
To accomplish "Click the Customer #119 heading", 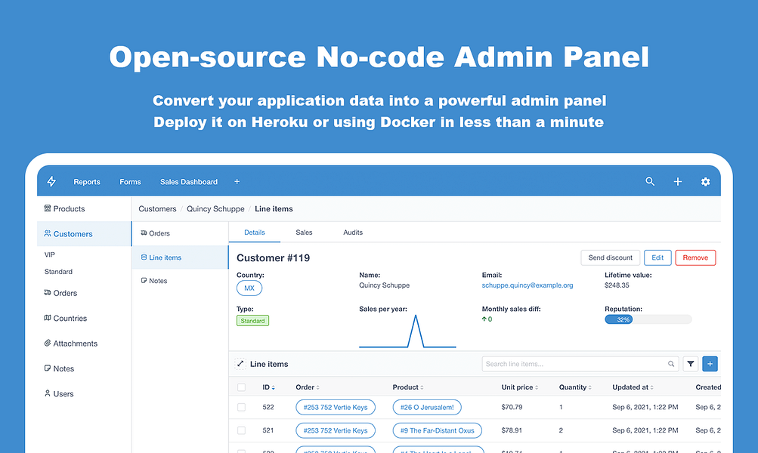I will tap(273, 258).
